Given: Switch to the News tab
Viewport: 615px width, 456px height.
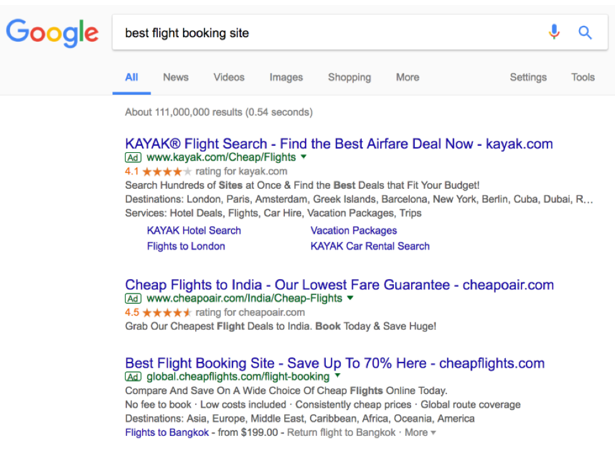Looking at the screenshot, I should tap(176, 77).
